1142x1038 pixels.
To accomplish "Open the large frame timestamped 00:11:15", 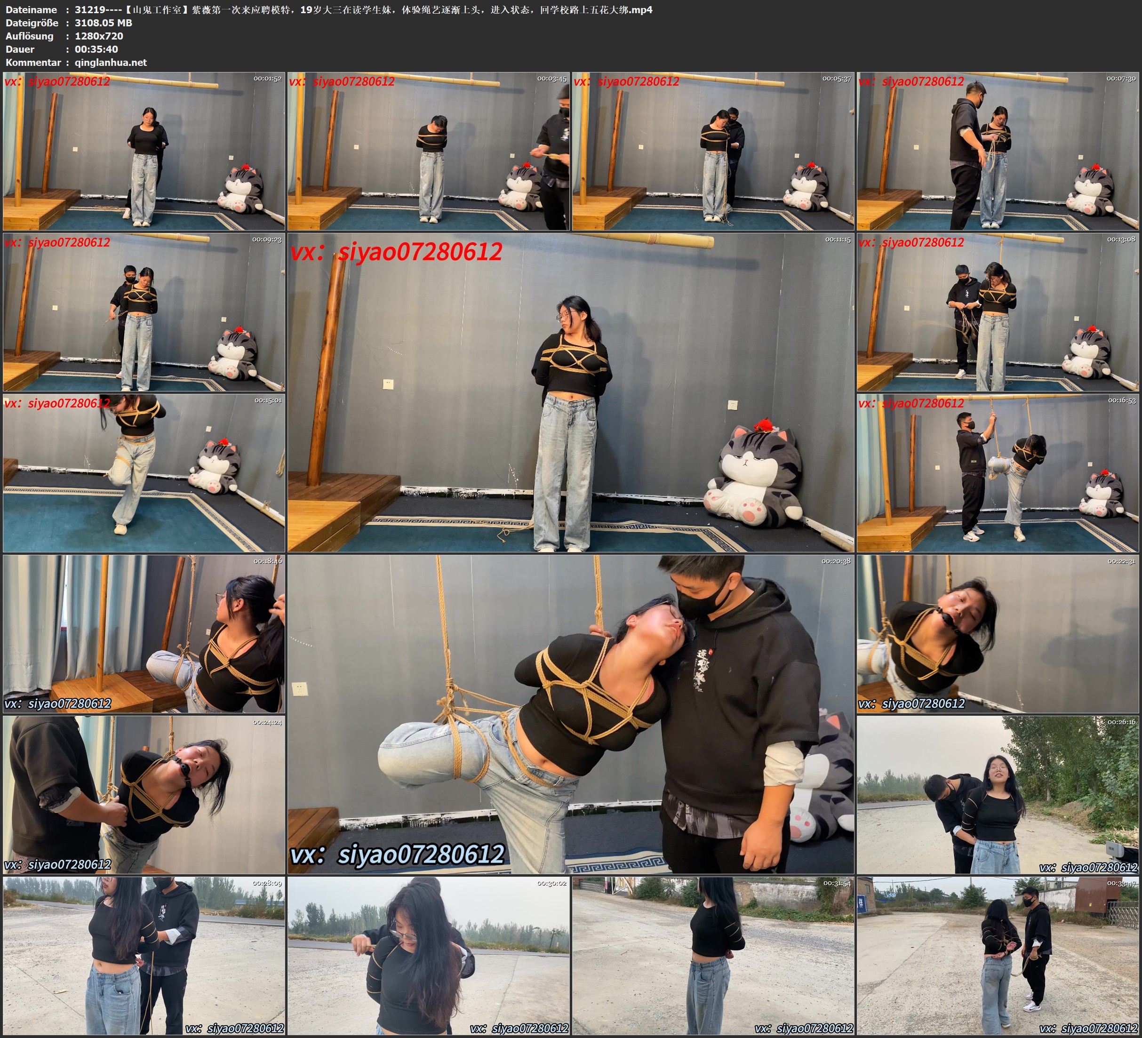I will click(x=570, y=392).
